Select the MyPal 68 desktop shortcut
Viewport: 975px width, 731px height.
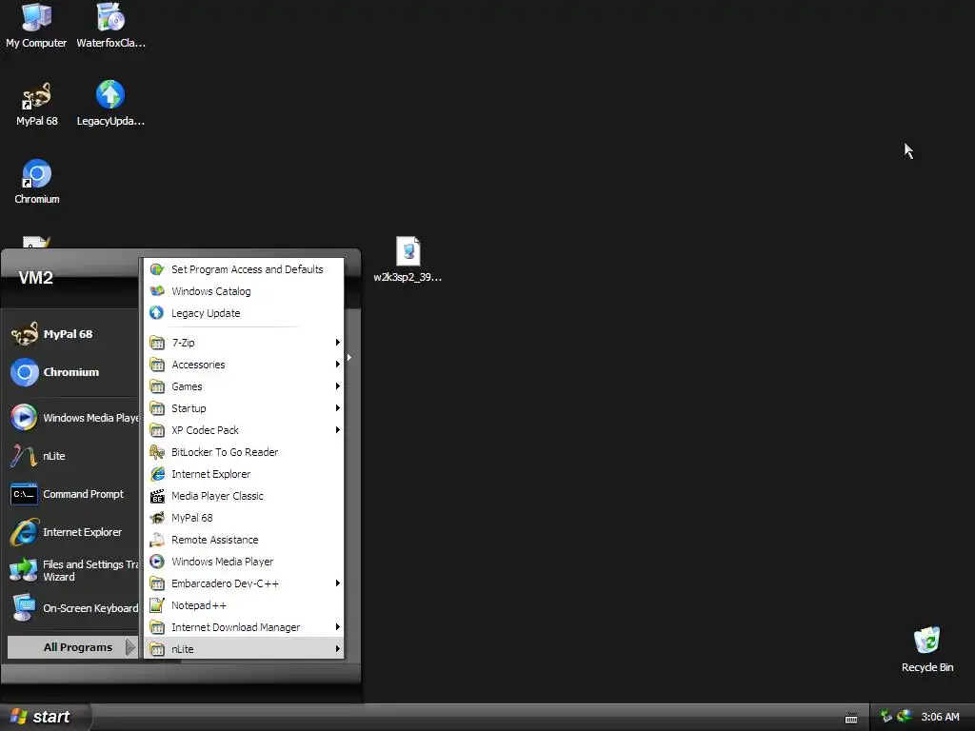37,105
